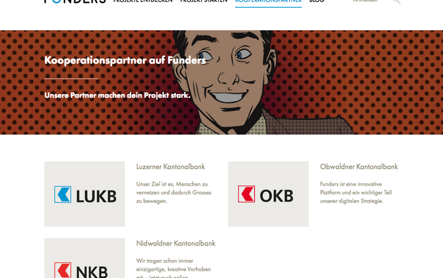Open Projekt Starten menu item
Viewport: 443px width, 278px height.
[x=204, y=1]
